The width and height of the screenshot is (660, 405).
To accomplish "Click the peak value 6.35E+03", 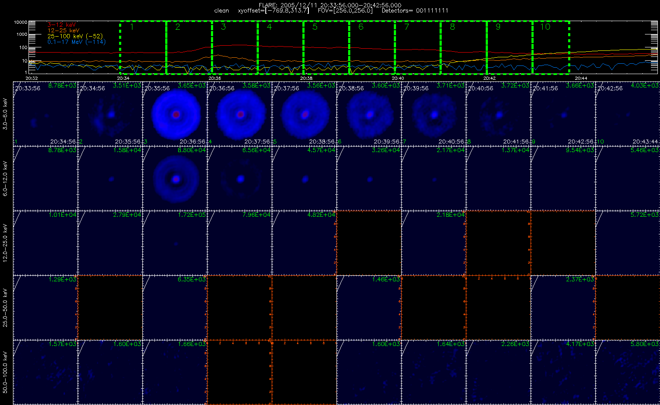I will (192, 280).
